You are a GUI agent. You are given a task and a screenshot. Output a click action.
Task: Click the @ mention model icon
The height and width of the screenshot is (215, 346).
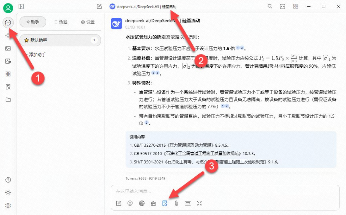(x=130, y=203)
